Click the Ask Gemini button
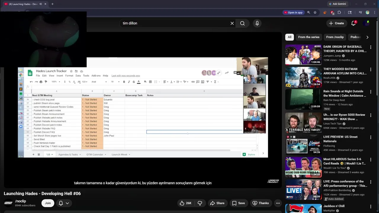This screenshot has height=213, width=379. (337, 4)
